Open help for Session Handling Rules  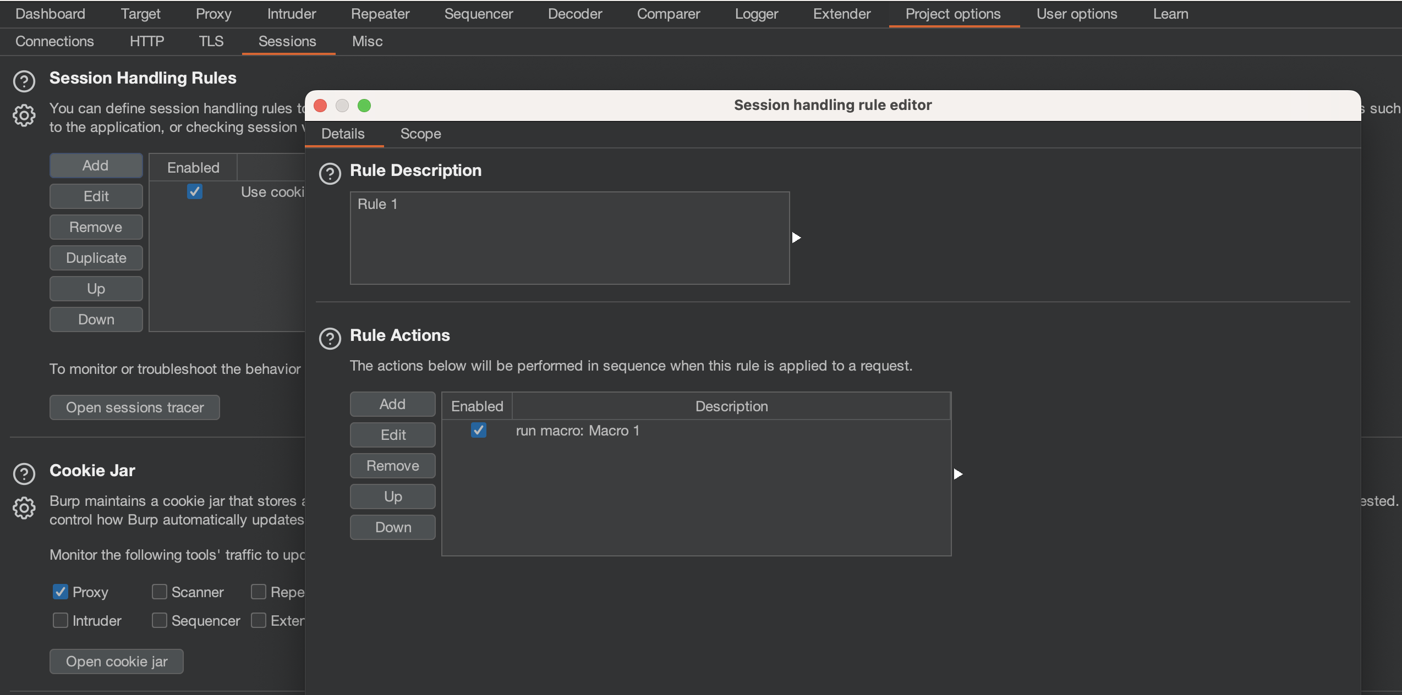24,81
